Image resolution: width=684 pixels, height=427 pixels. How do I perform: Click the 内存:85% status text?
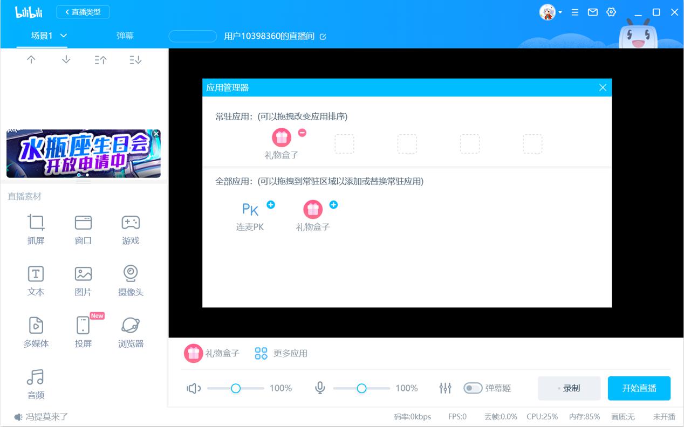(x=585, y=417)
